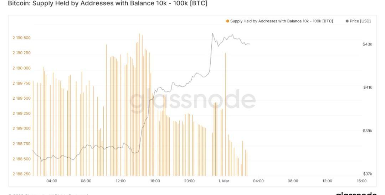Click the orange legend dot for Supply Held
Screen dimensions: 385x195
point(227,21)
